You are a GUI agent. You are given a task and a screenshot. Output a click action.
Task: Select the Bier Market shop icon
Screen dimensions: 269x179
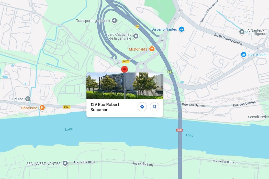coord(244,55)
